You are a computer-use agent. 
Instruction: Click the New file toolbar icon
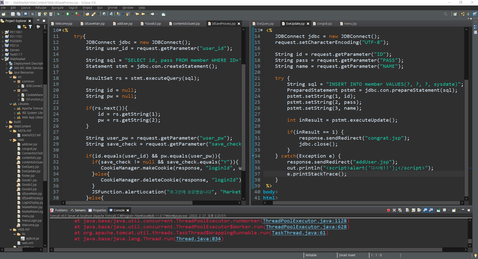pyautogui.click(x=3, y=14)
